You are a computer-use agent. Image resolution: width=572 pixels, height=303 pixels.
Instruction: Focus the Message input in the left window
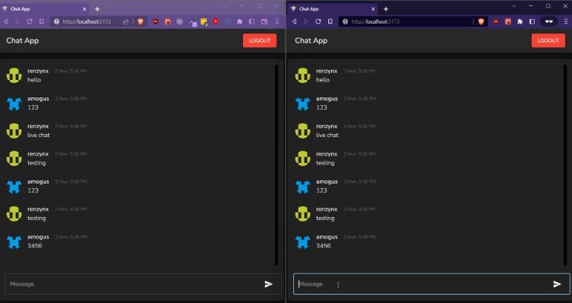tap(143, 284)
